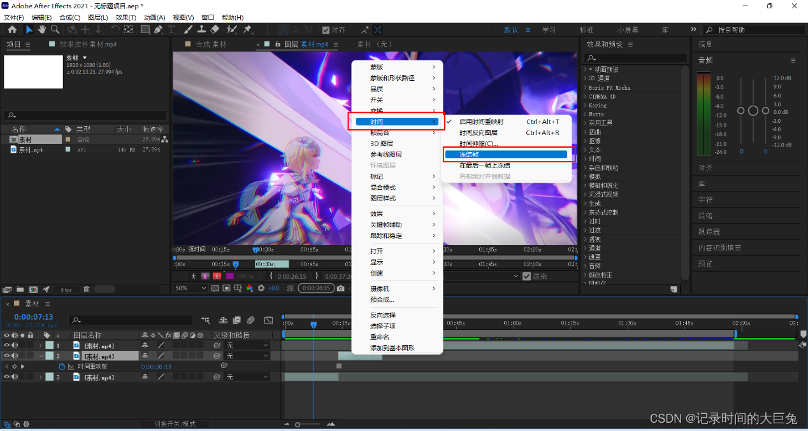Mute audio of layer 1

15,346
